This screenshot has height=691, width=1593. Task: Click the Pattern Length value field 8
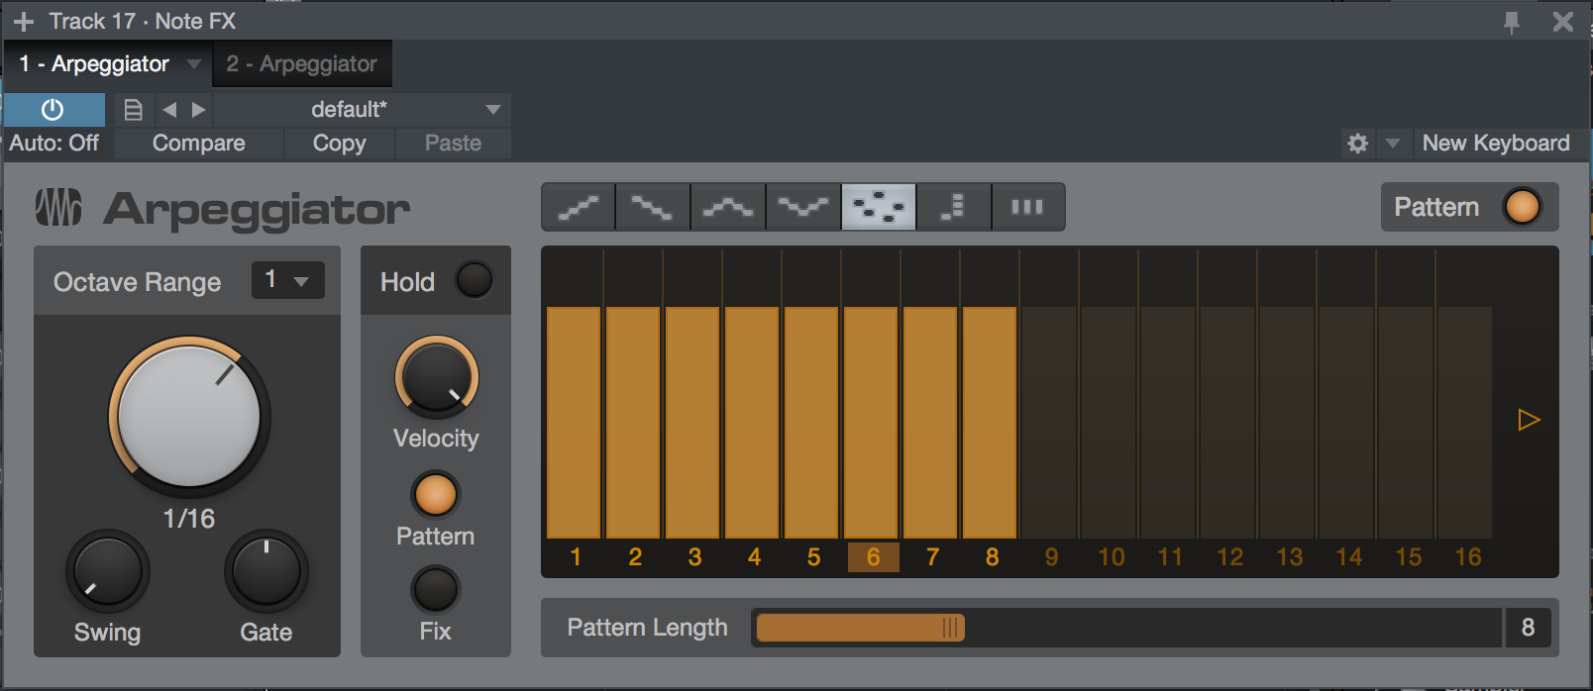1528,628
